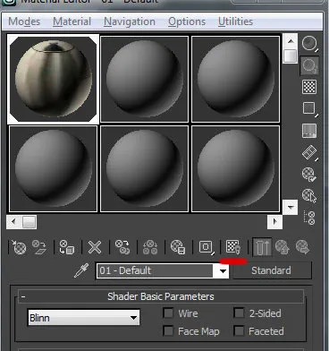
Task: Select the bottom right sample slot
Action: click(x=236, y=168)
